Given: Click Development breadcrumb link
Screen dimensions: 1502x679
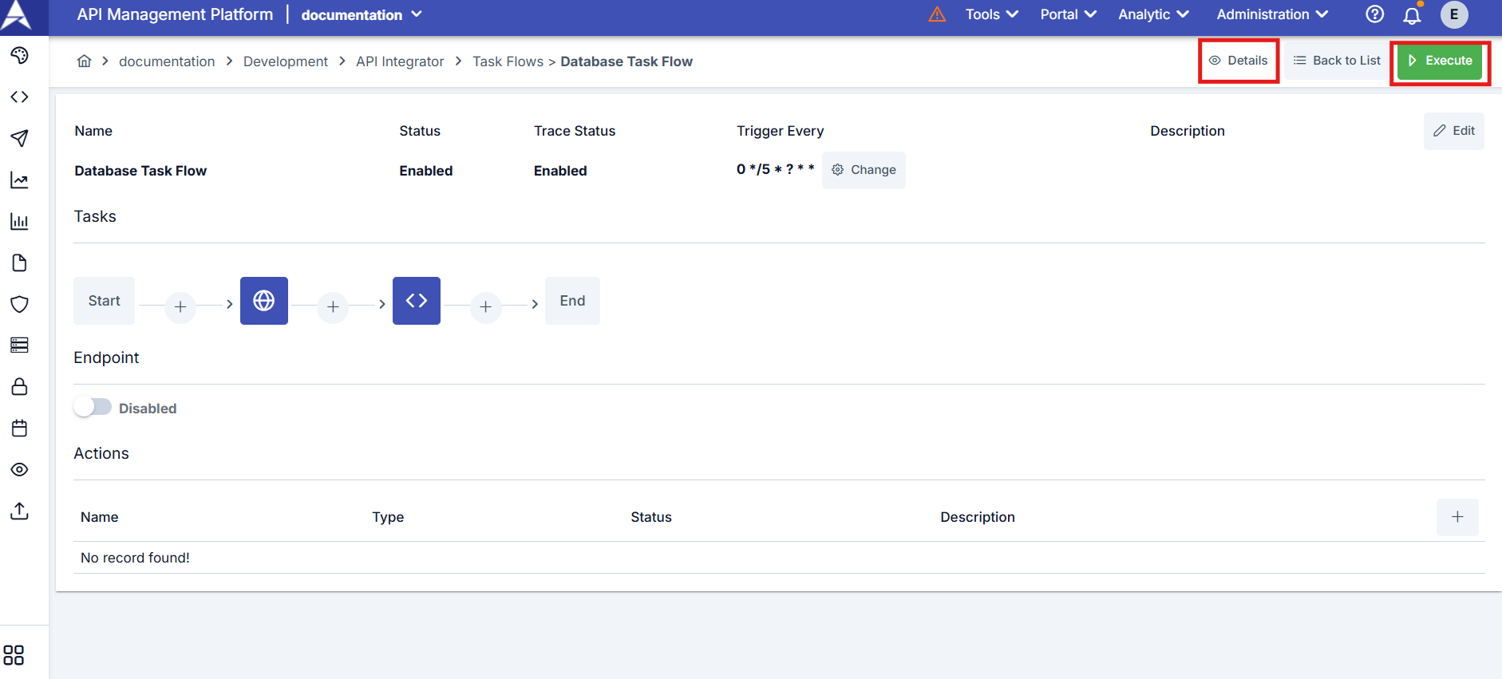Looking at the screenshot, I should 286,61.
